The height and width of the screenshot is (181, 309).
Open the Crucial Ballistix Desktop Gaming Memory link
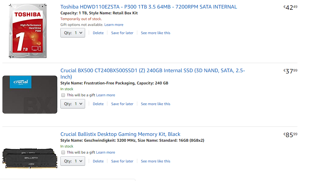[120, 134]
